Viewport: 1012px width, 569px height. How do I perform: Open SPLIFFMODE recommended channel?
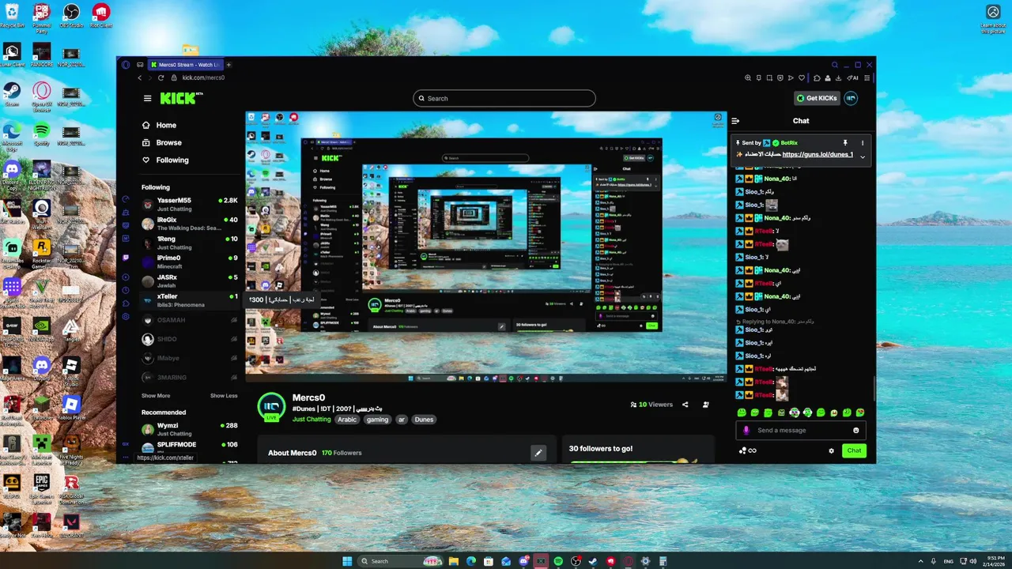[190, 447]
